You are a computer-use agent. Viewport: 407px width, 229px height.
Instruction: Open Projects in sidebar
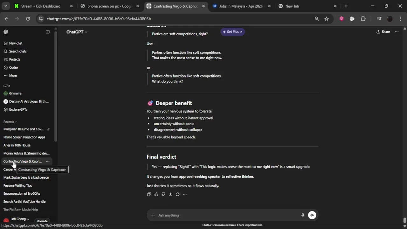coord(15,59)
